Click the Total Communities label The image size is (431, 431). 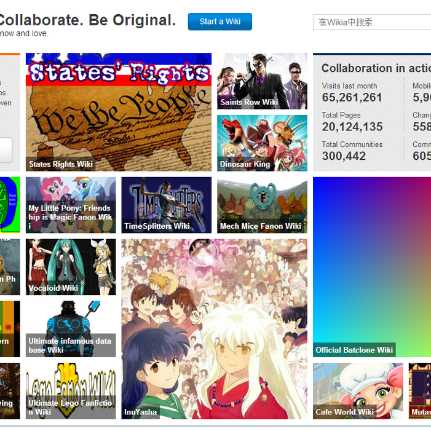point(352,144)
